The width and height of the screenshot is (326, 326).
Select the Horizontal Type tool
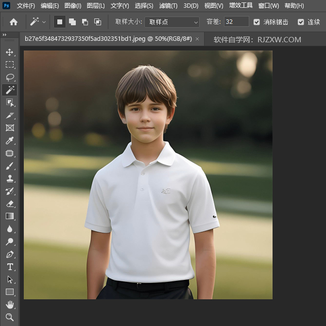pos(10,267)
